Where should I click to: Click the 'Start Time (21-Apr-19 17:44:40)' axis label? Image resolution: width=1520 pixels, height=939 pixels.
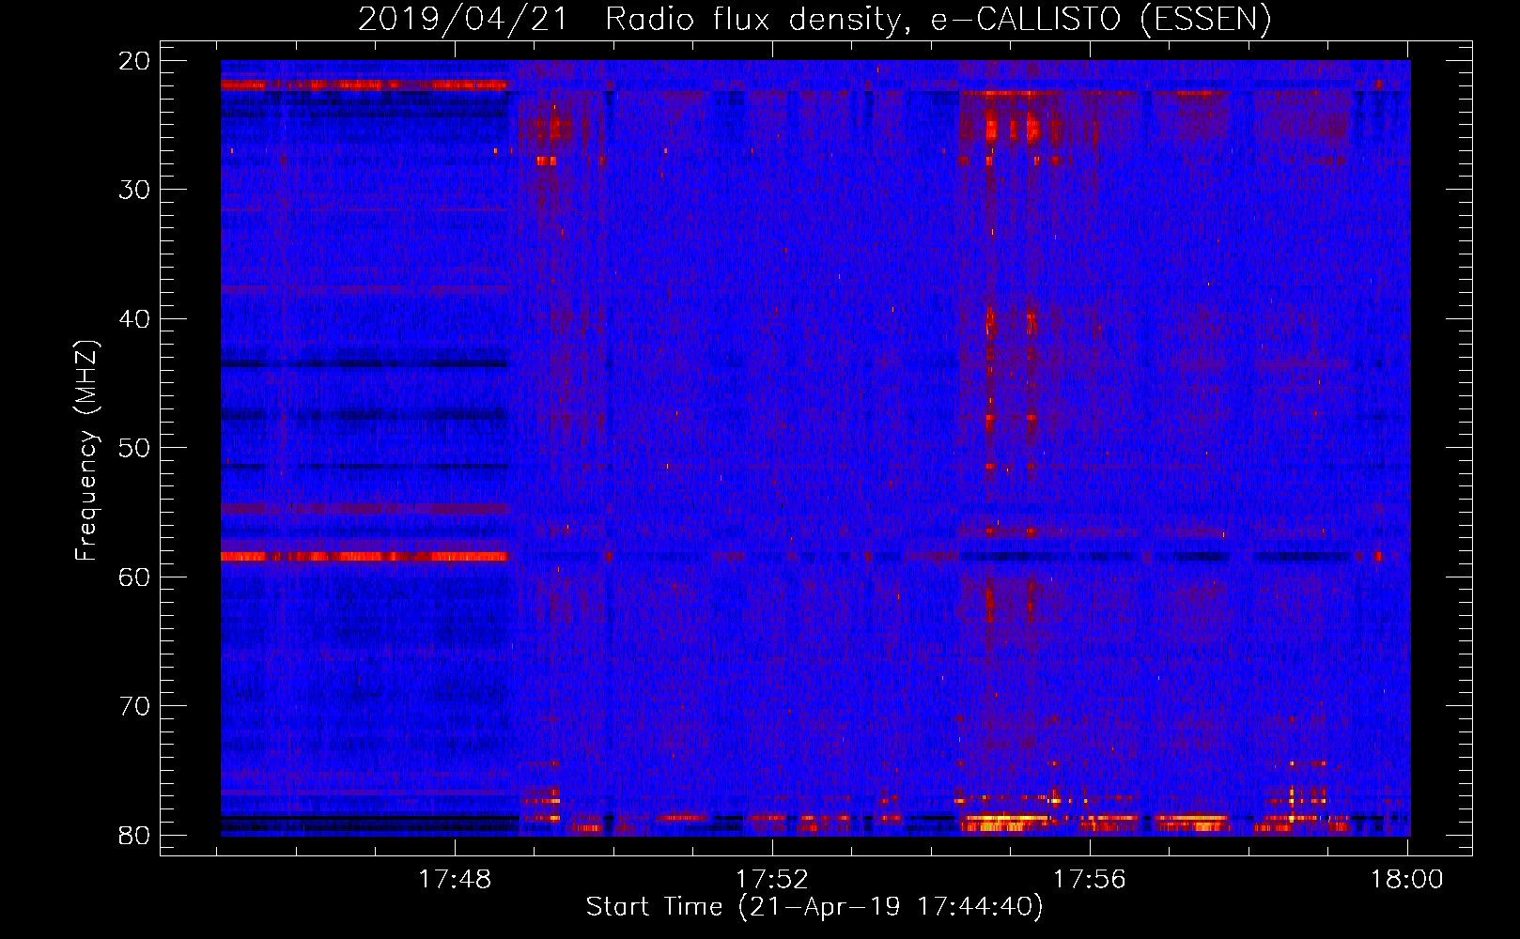click(814, 907)
